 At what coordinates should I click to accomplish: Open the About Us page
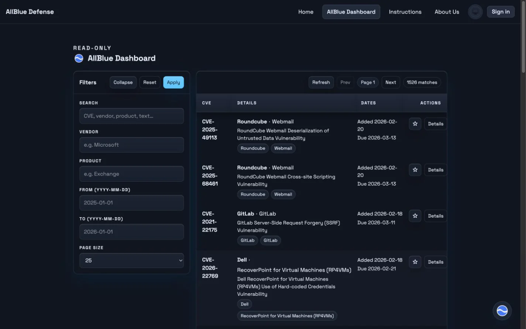(447, 12)
